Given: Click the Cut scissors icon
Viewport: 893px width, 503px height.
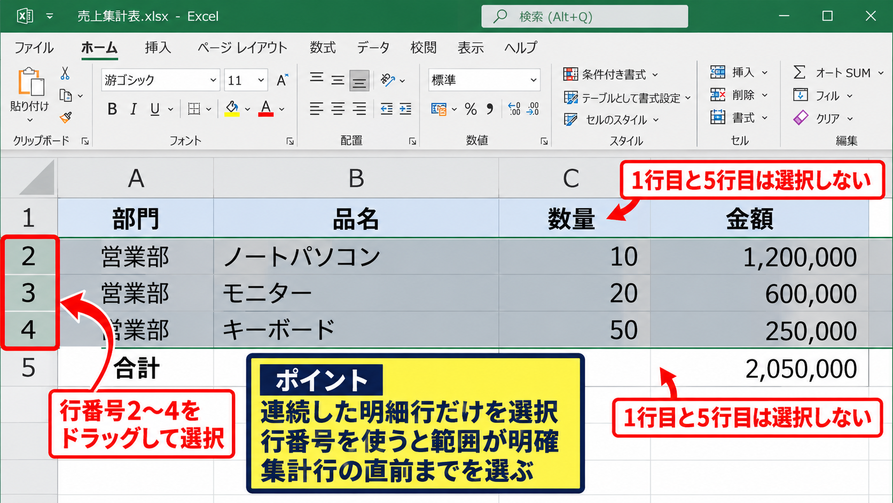Looking at the screenshot, I should click(65, 73).
